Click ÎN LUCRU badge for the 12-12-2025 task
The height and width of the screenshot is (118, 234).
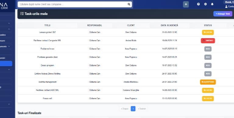pyautogui.click(x=208, y=98)
